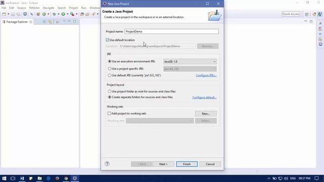Open the Source menu
Viewport: 324px width, 182px height.
[x=21, y=8]
